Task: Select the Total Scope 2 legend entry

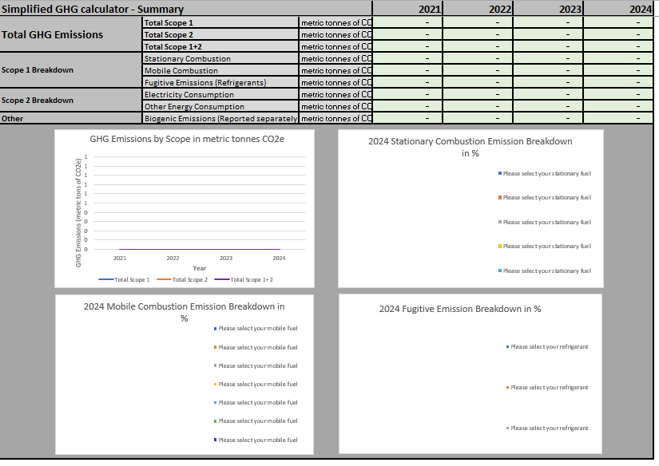Action: pyautogui.click(x=182, y=279)
